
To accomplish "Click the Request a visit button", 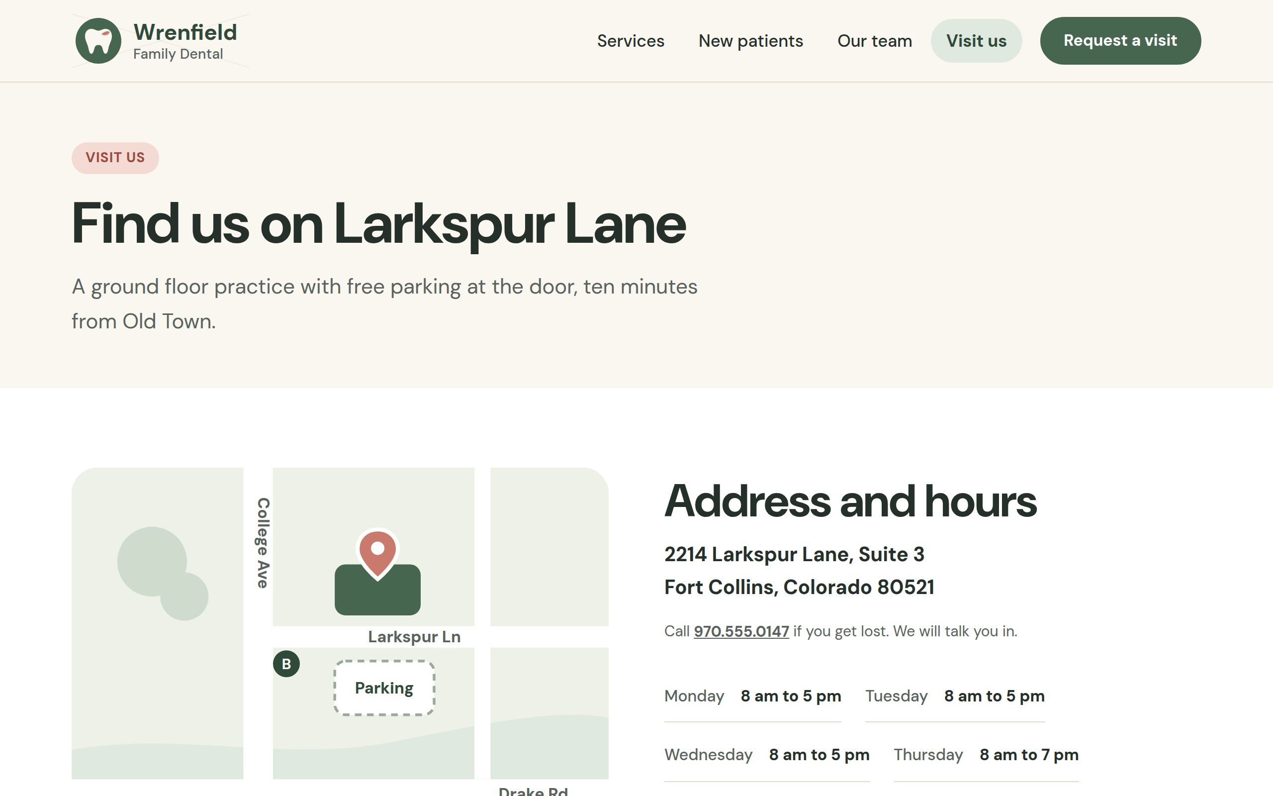I will (1120, 41).
